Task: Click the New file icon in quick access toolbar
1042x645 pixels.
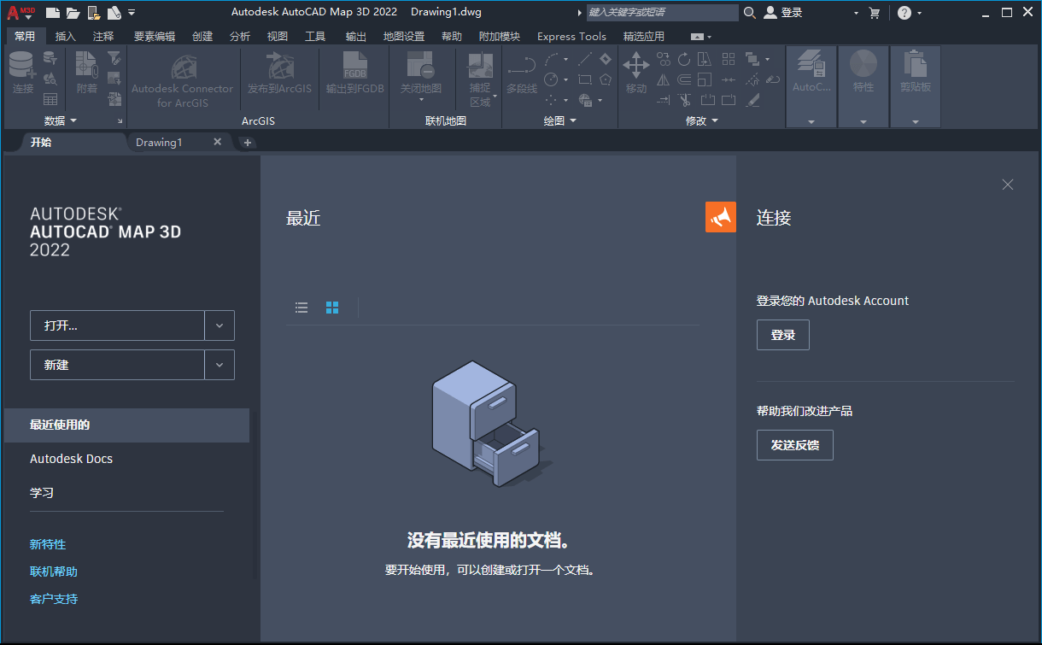Action: (x=53, y=13)
